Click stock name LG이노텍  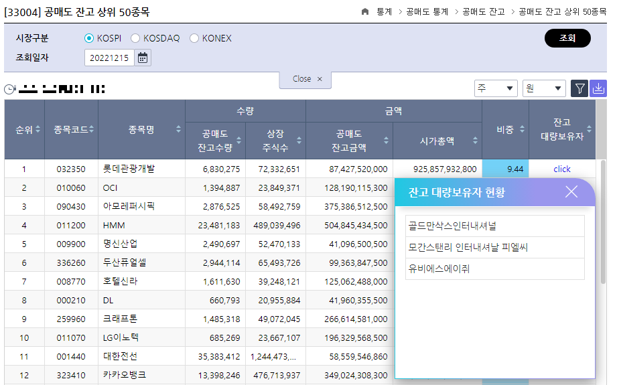(121, 337)
